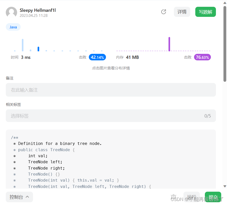
Task: Click the green 提交 submit button
Action: (213, 197)
